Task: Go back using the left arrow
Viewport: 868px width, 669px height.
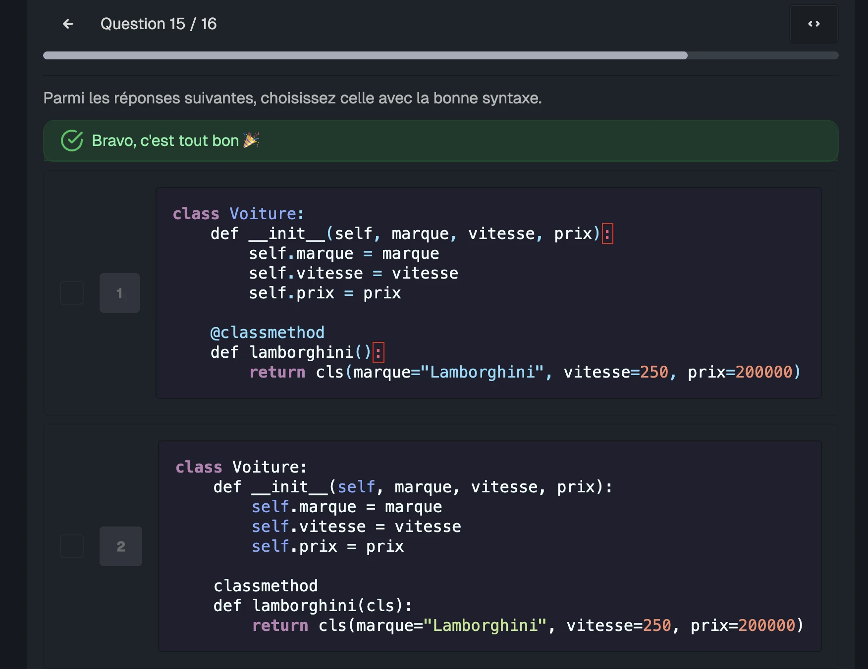Action: pos(68,24)
